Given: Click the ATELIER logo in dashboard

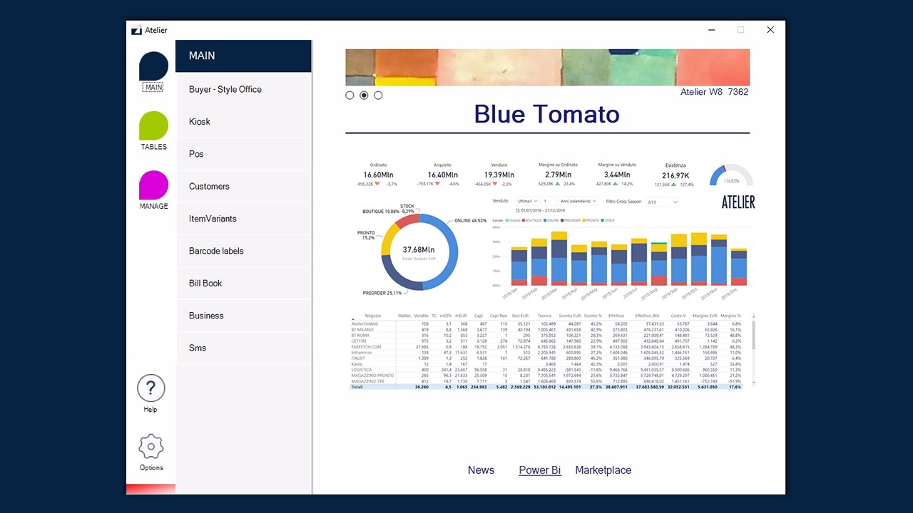Looking at the screenshot, I should coord(738,202).
